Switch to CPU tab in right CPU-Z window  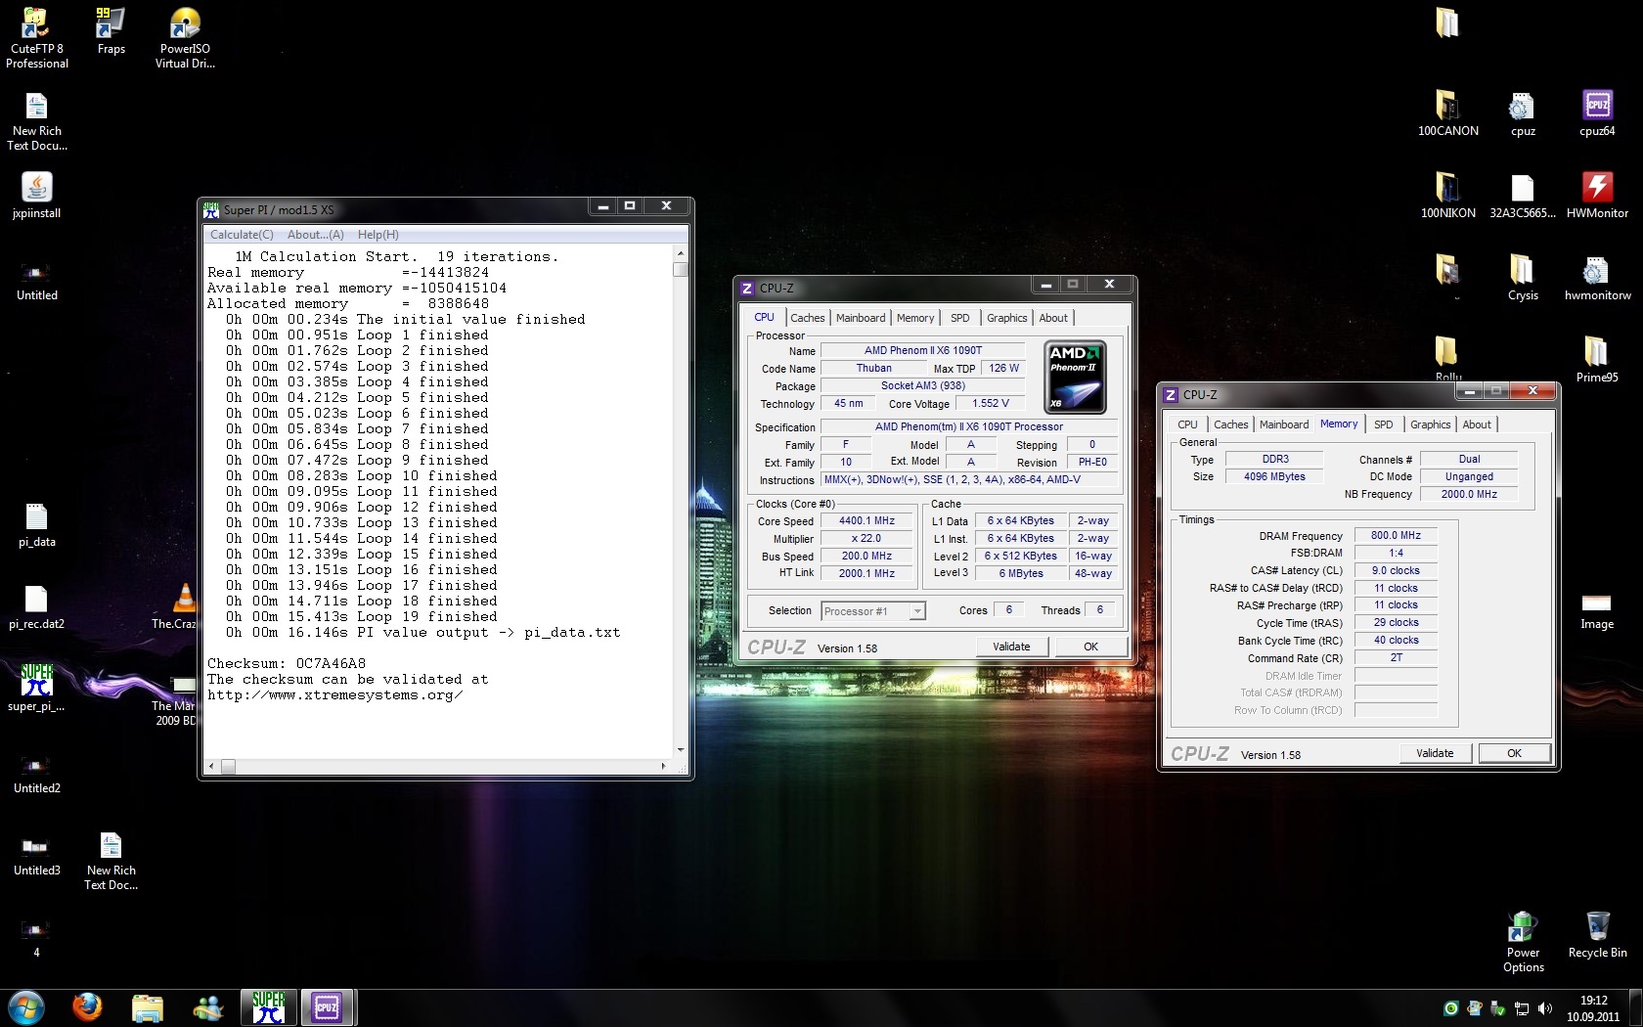tap(1187, 424)
